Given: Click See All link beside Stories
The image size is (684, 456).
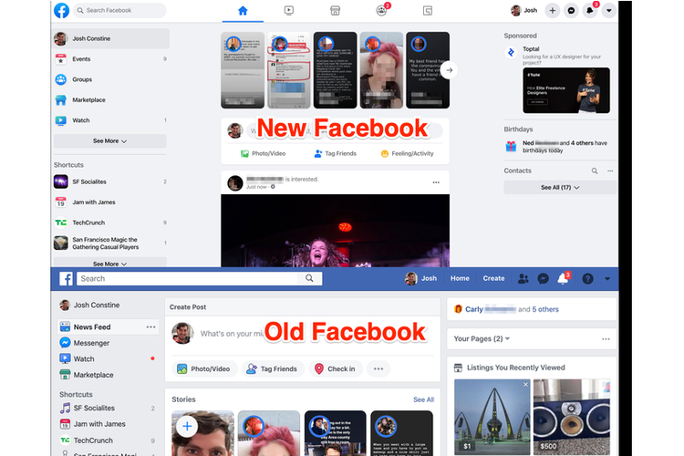Looking at the screenshot, I should point(423,399).
